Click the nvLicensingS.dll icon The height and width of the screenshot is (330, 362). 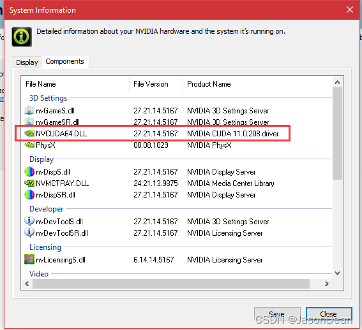click(x=29, y=259)
